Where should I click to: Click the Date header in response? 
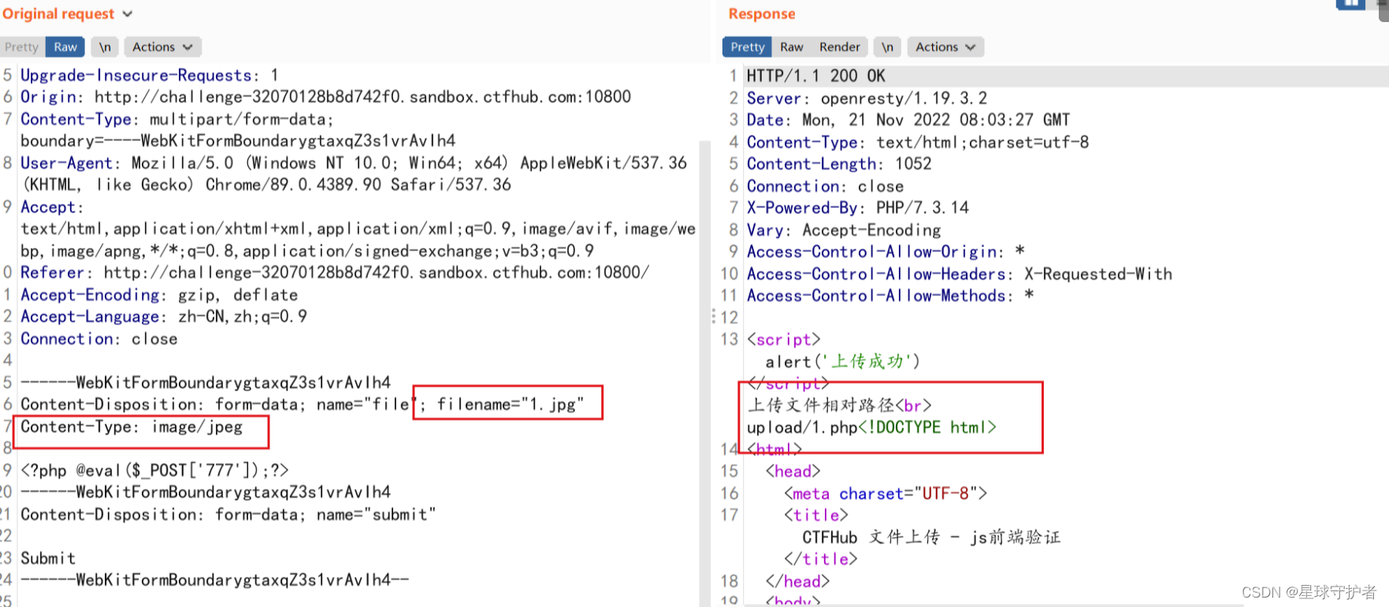click(908, 120)
